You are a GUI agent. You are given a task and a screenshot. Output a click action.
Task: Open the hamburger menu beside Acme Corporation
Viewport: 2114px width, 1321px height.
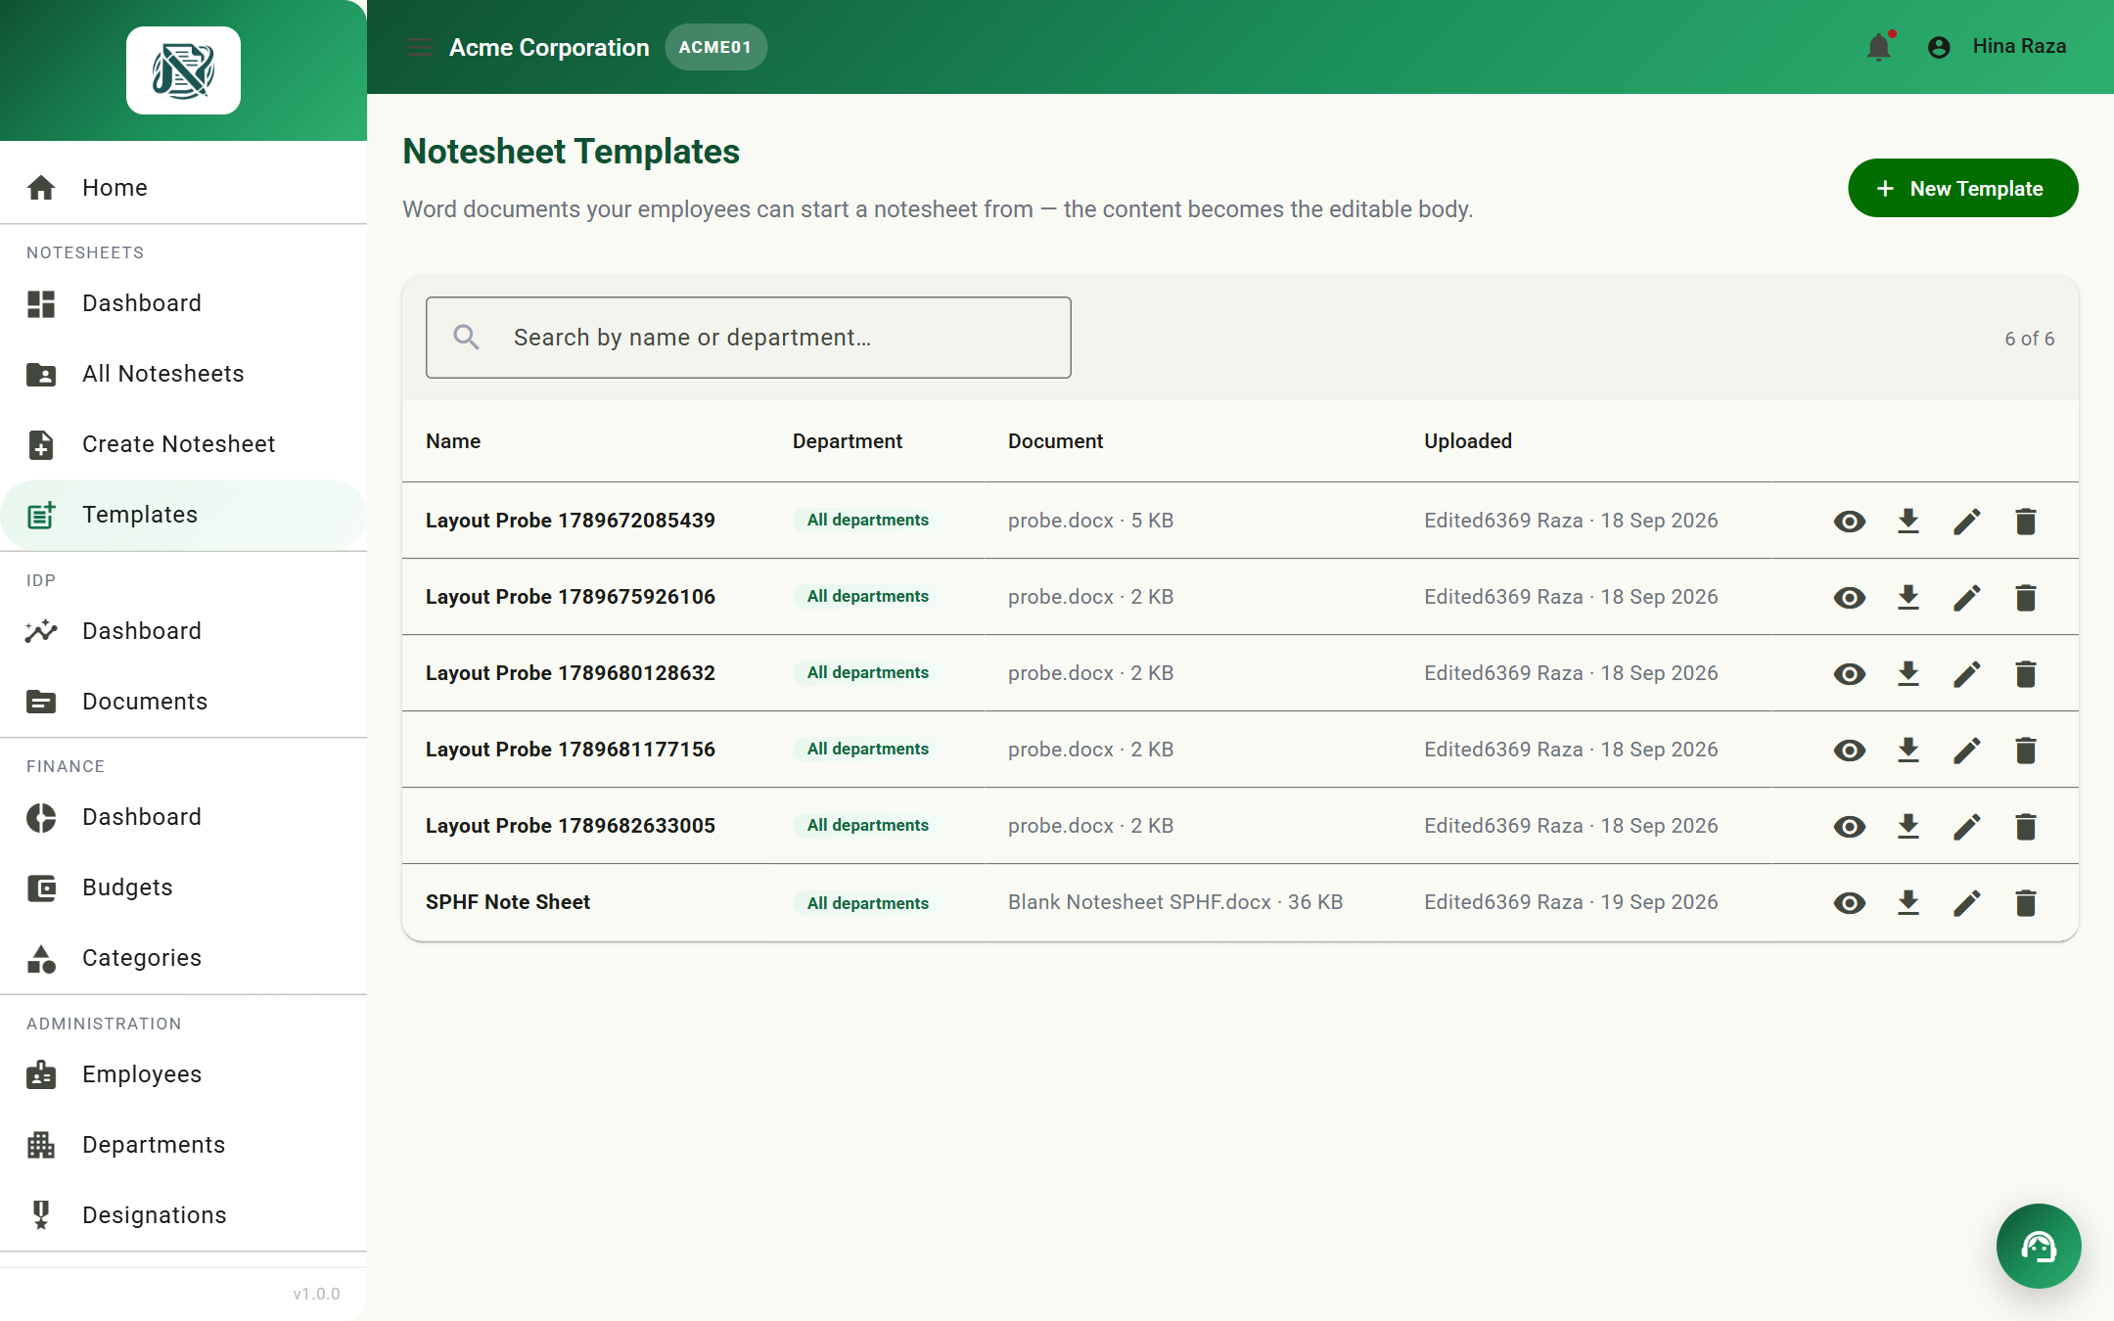coord(420,47)
